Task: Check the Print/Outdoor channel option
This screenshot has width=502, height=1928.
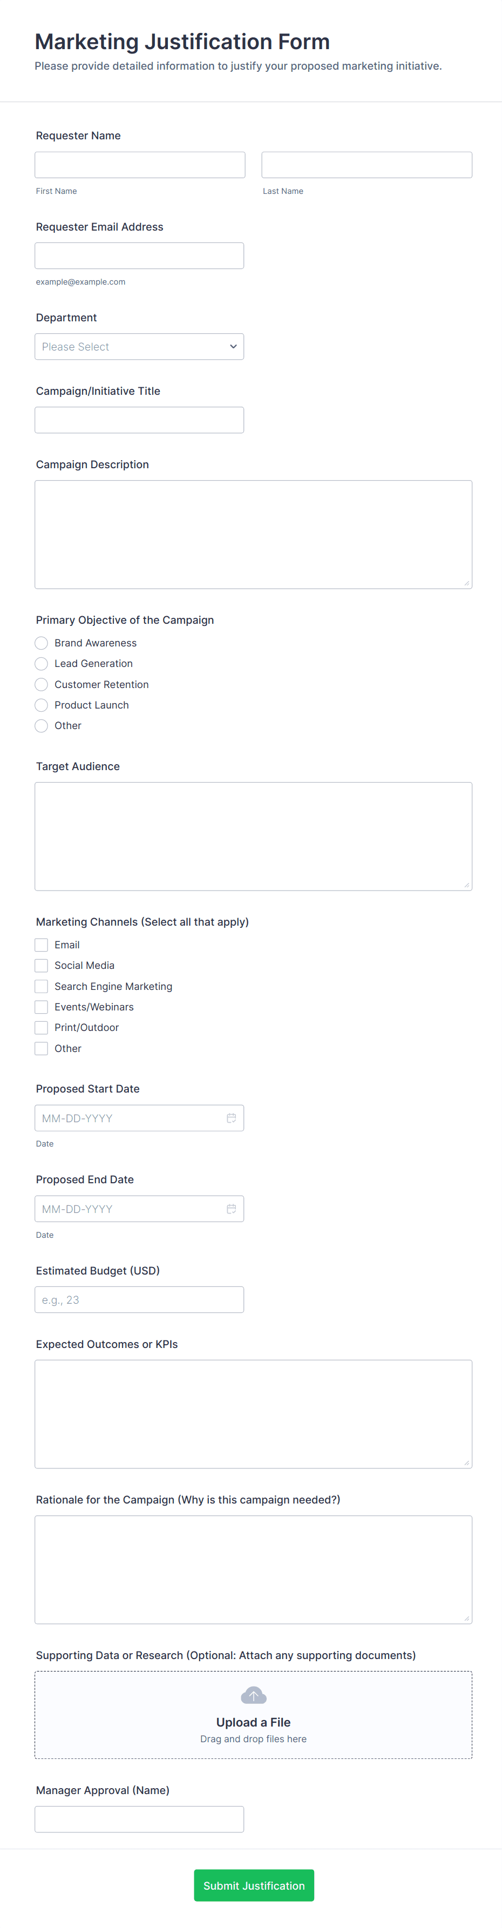Action: point(41,1028)
